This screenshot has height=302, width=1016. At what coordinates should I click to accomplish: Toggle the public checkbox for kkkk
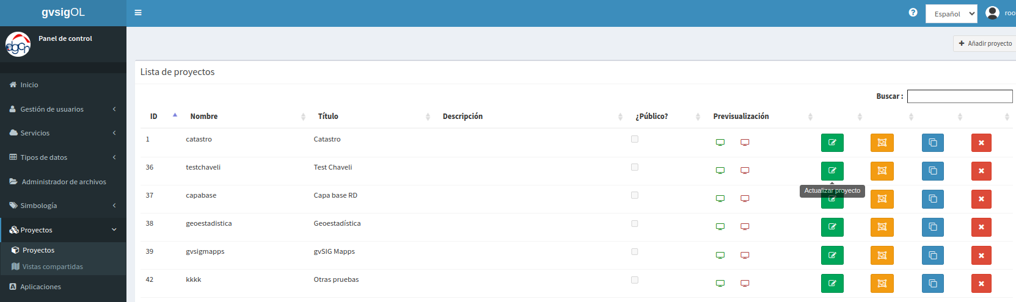pyautogui.click(x=635, y=280)
